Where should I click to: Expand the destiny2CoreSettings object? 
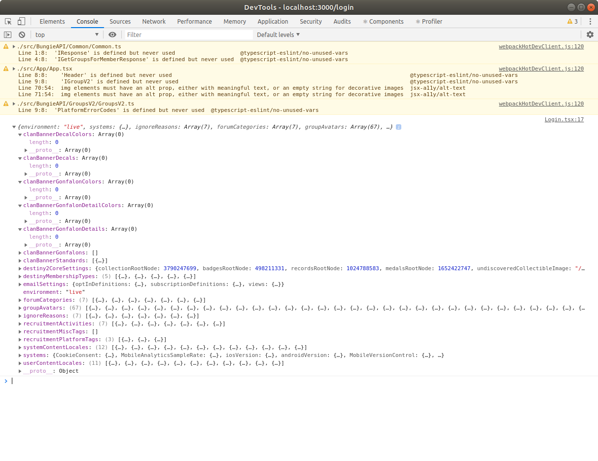click(x=20, y=268)
